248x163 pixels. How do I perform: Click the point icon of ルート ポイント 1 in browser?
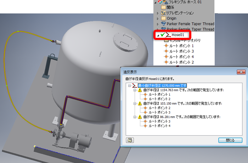pyautogui.click(x=166, y=46)
